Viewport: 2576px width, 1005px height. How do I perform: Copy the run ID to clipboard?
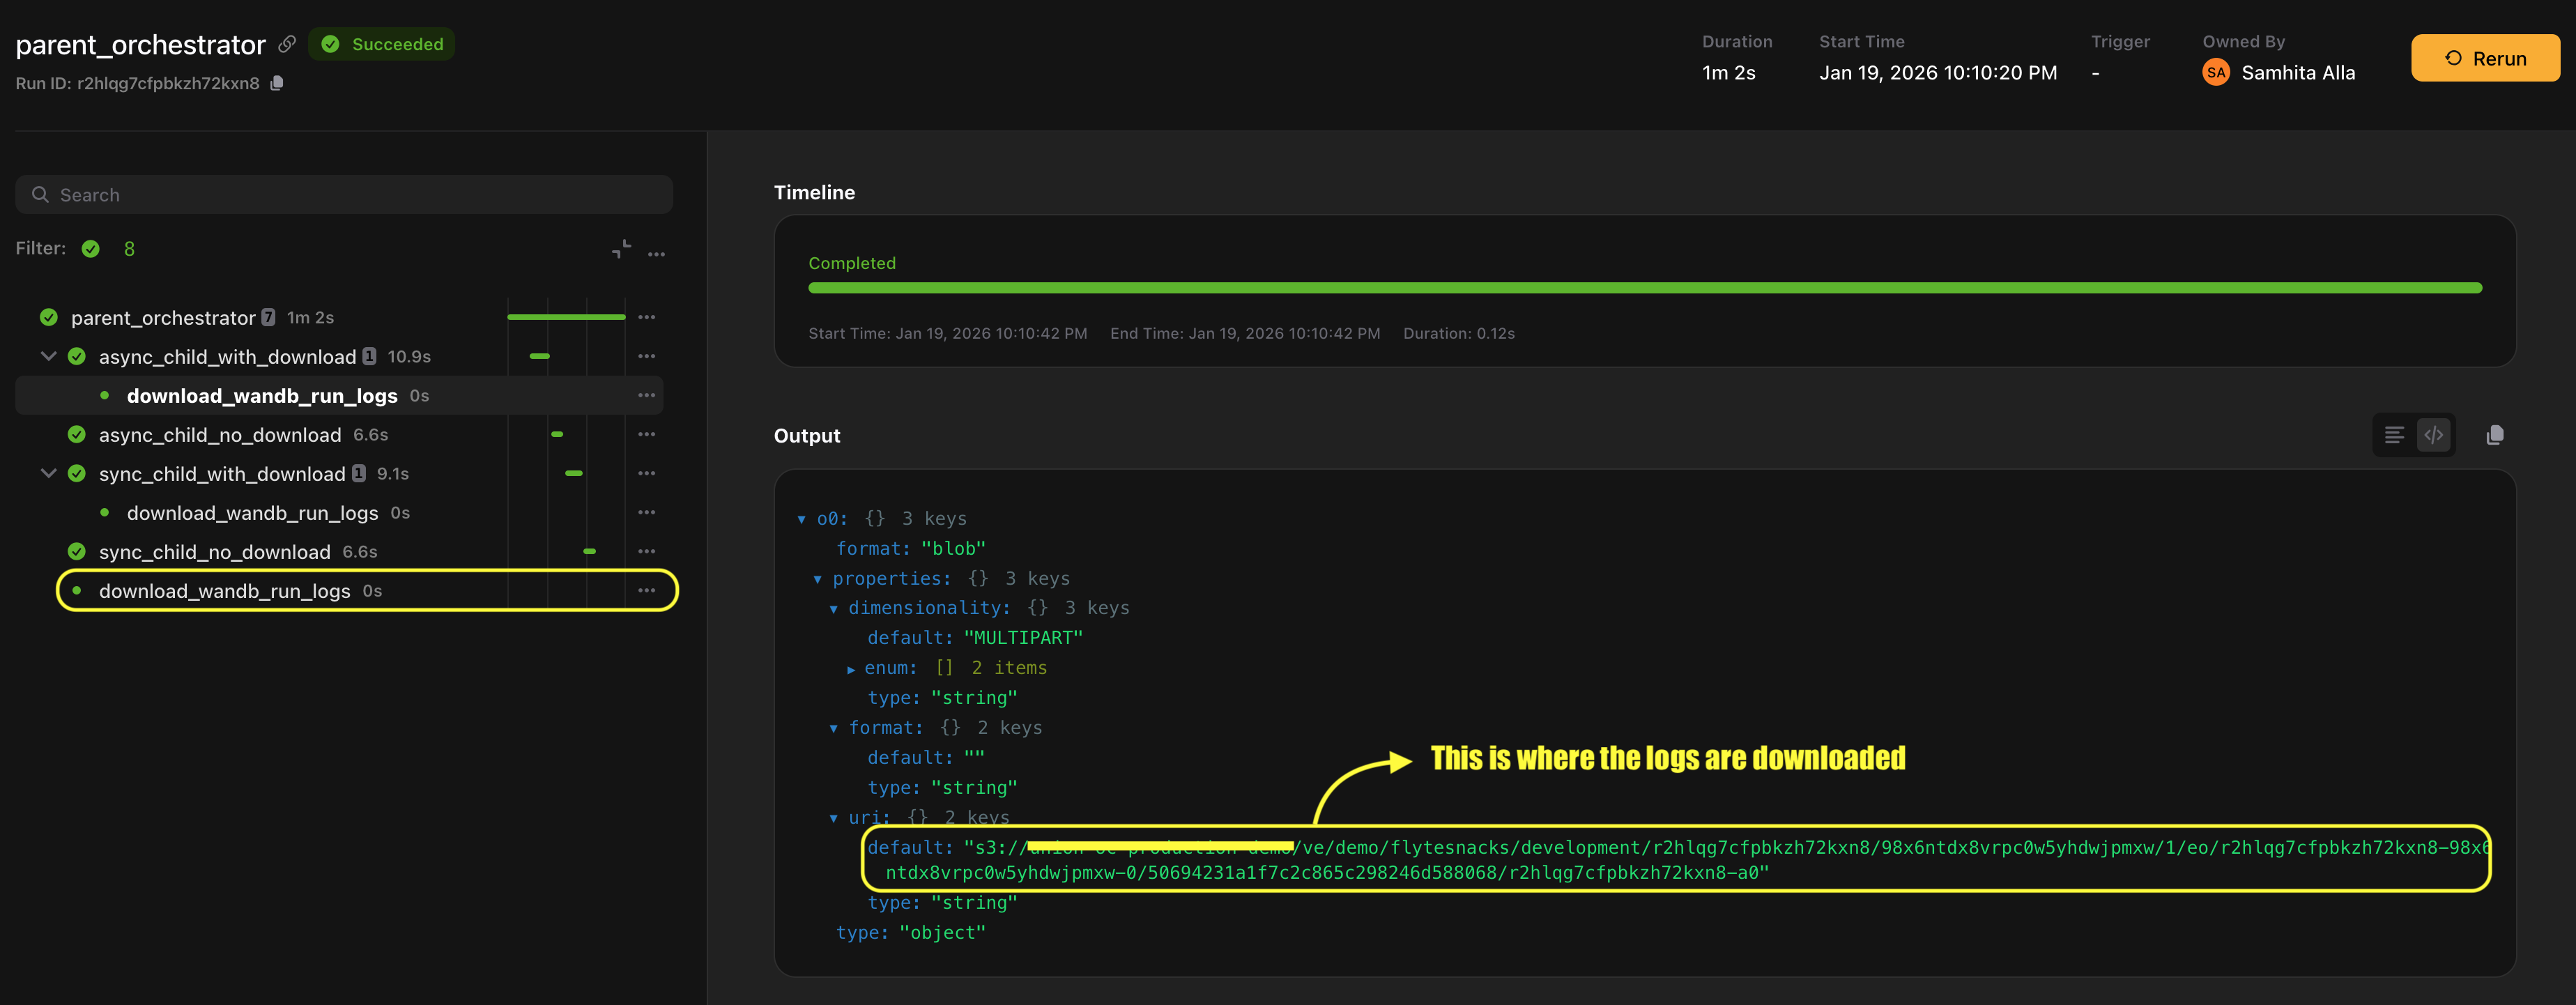point(277,83)
